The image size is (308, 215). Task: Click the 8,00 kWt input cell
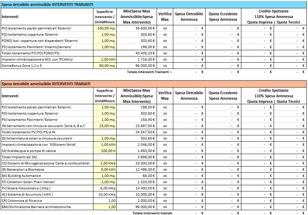(x=105, y=170)
